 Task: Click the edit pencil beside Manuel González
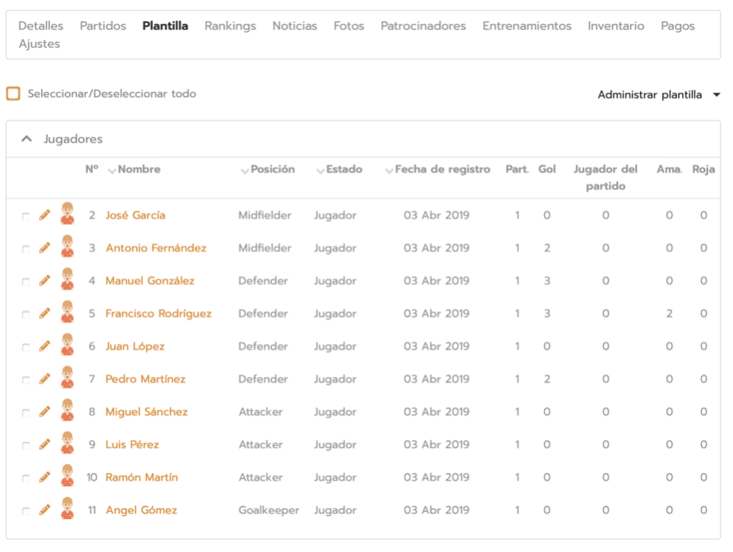pos(44,281)
